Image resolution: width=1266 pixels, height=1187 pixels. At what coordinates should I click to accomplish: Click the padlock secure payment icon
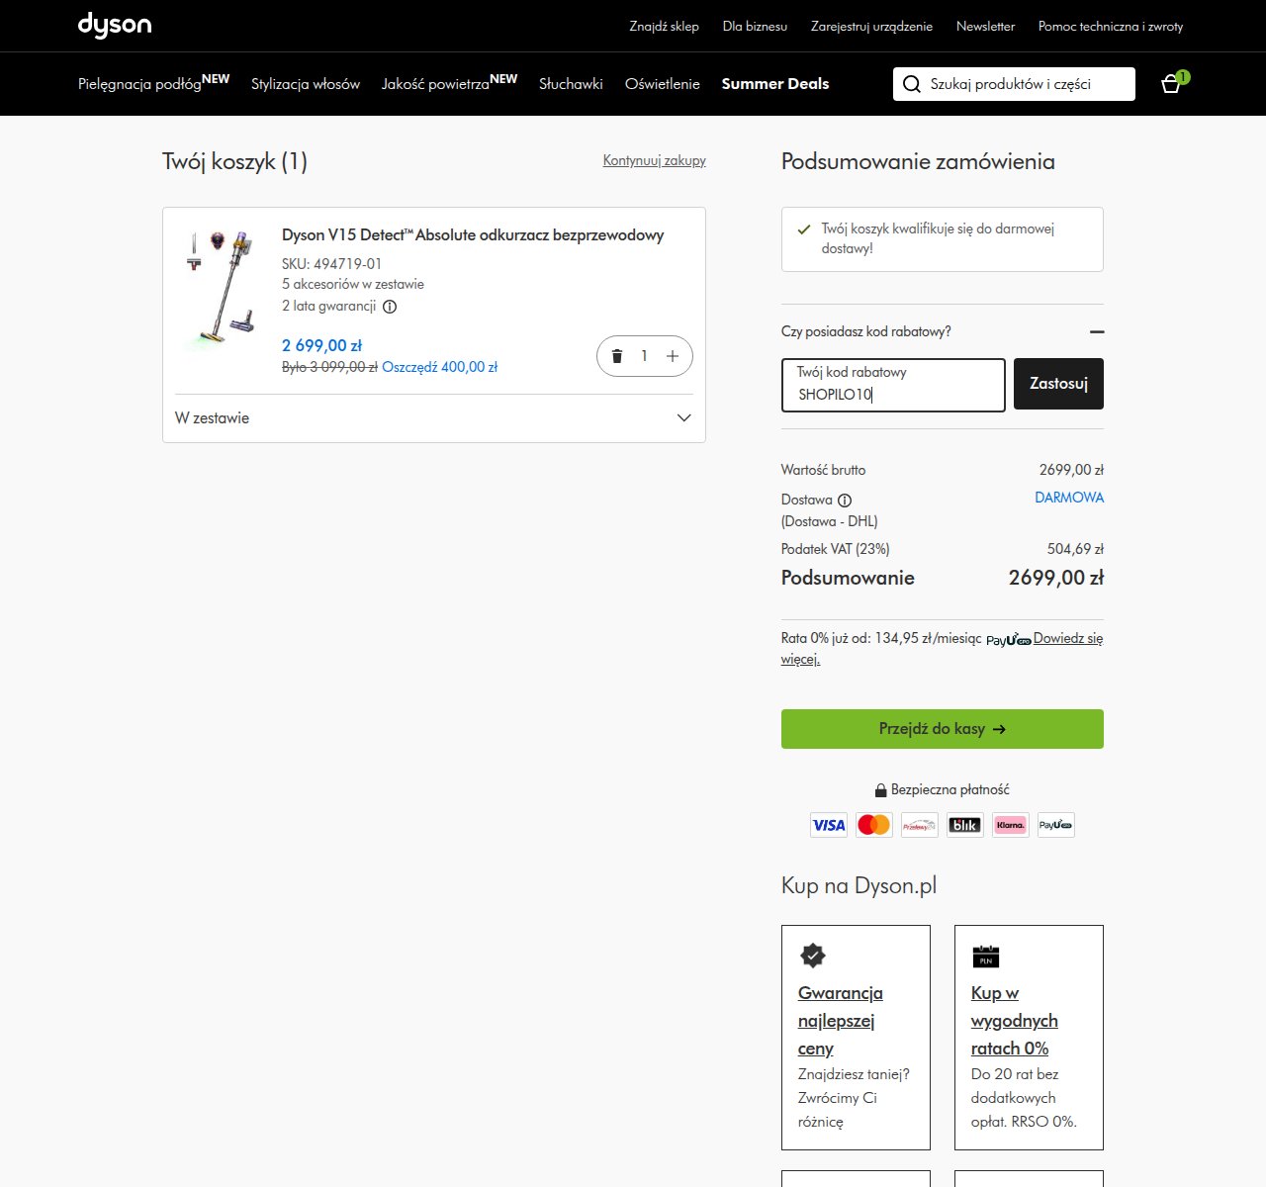click(880, 790)
